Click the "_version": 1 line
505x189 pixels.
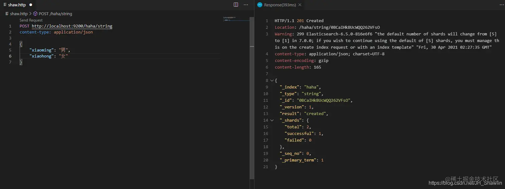(x=297, y=107)
